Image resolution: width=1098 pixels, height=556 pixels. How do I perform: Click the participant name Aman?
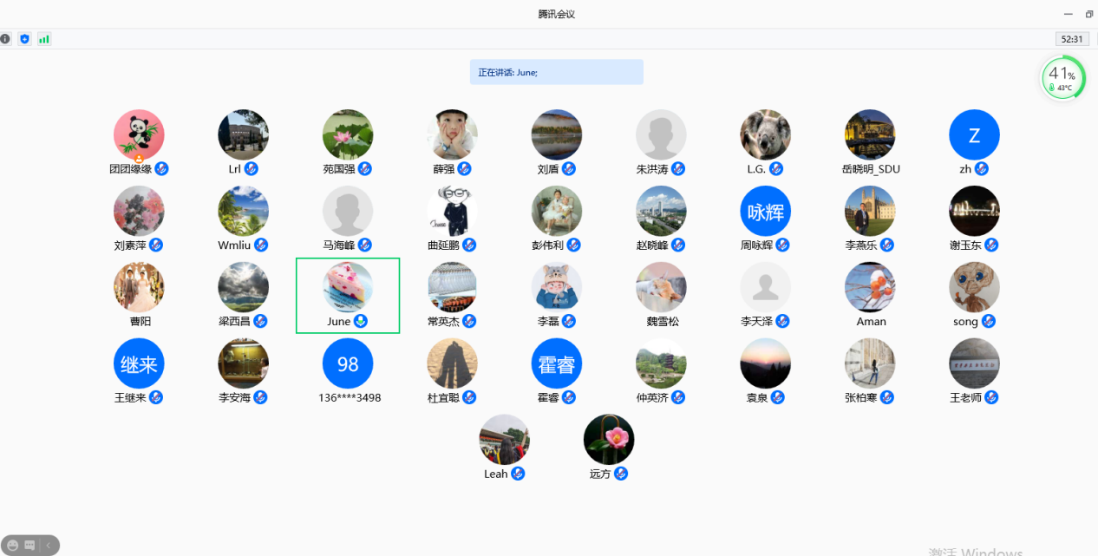pos(871,322)
